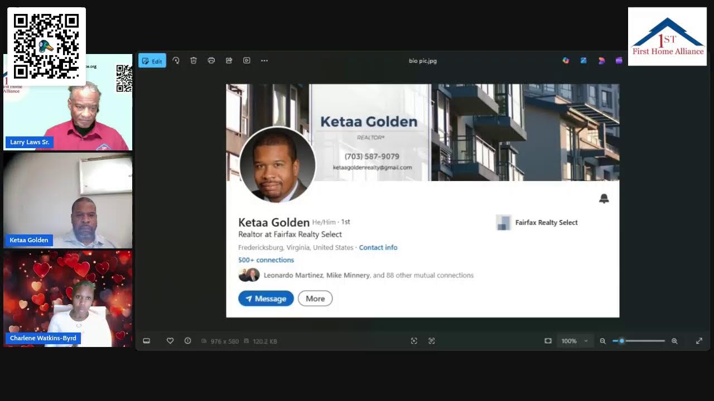Viewport: 714px width, 401px height.
Task: Toggle the filmstrip view icon
Action: coord(147,341)
